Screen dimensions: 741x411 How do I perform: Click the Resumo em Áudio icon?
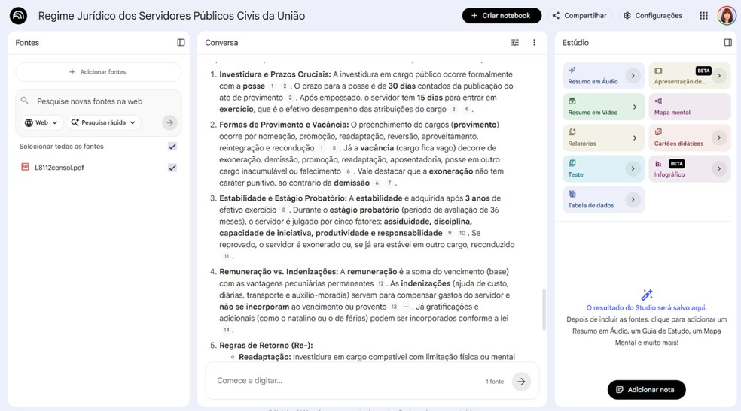tap(572, 70)
